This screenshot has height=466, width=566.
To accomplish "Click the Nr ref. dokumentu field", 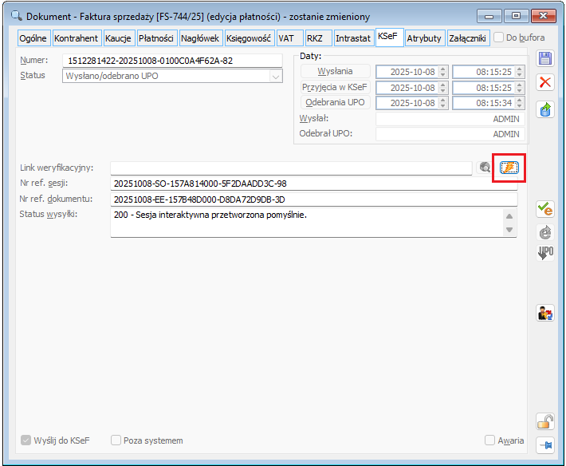I will pos(313,199).
